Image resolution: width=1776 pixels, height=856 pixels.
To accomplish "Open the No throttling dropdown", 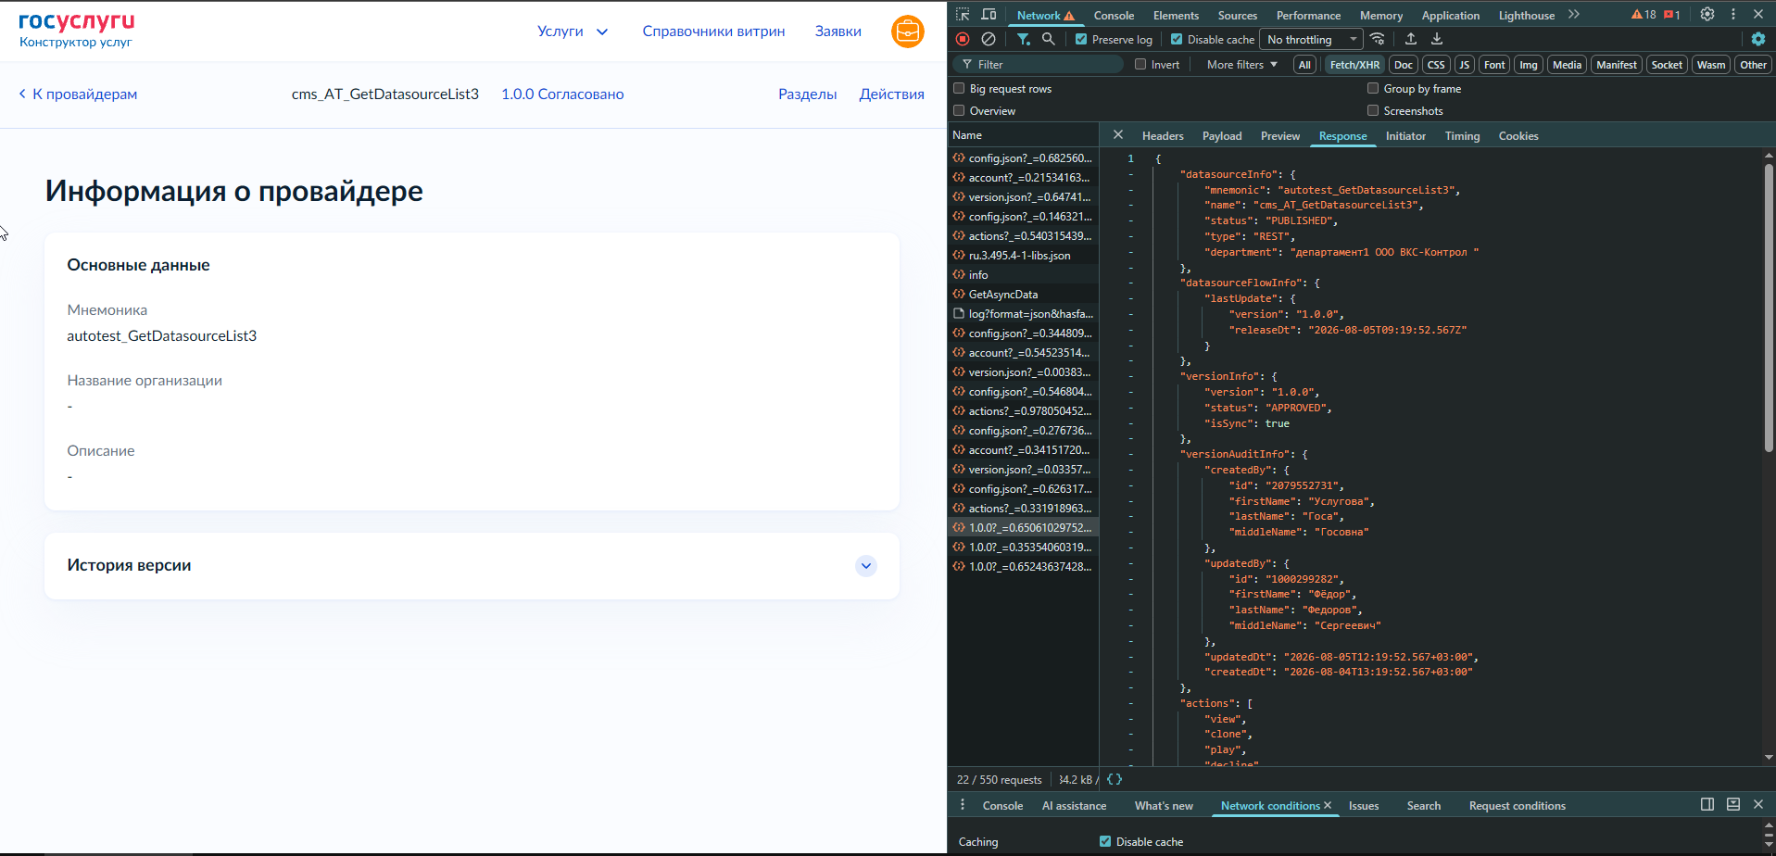I will pos(1312,39).
